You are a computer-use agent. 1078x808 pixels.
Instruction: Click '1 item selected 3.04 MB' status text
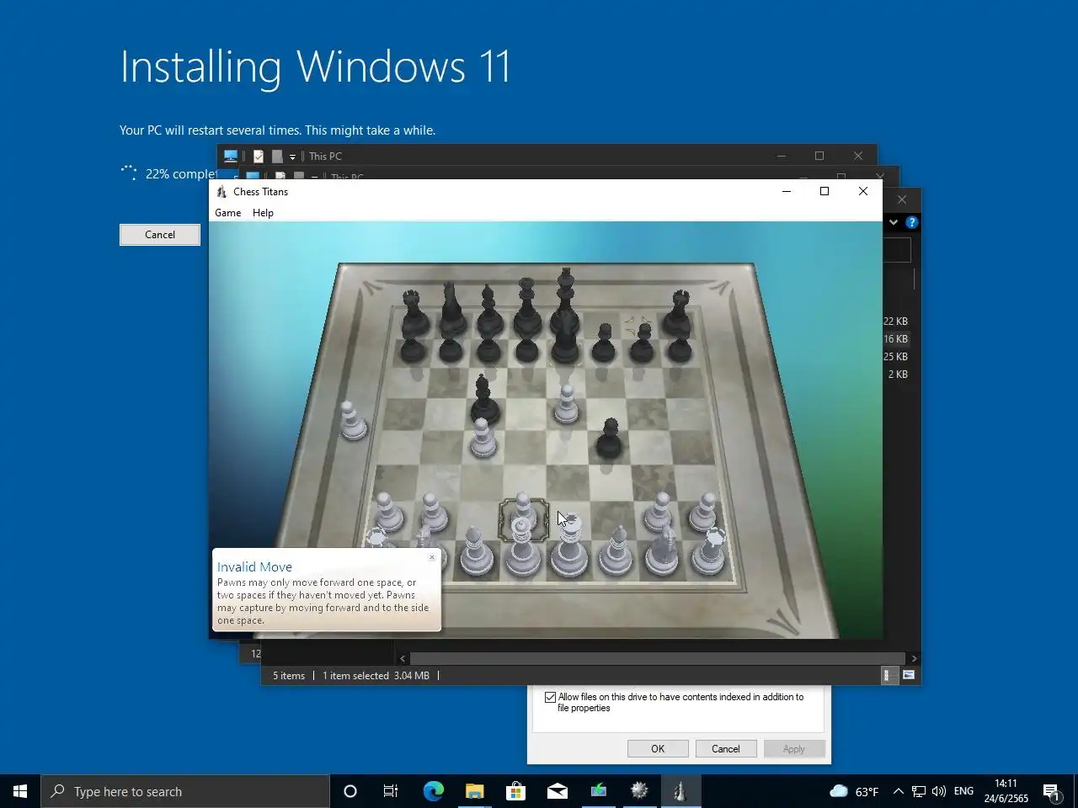pyautogui.click(x=376, y=676)
